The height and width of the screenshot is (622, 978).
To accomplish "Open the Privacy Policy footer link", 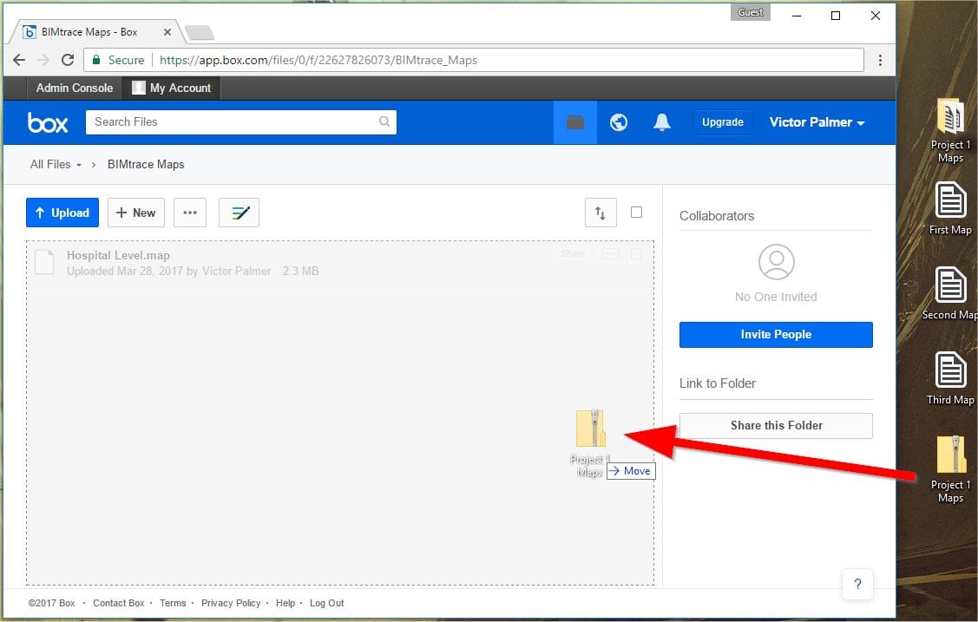I will point(231,603).
